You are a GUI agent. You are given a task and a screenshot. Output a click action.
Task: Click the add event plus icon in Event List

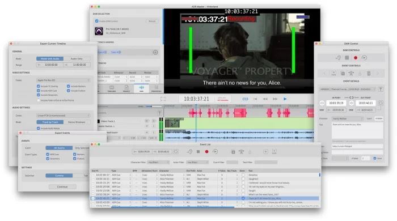tap(265, 151)
